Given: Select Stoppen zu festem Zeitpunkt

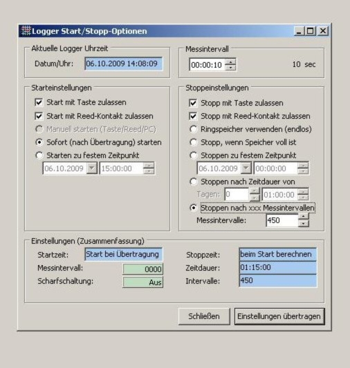Looking at the screenshot, I should click(x=193, y=155).
